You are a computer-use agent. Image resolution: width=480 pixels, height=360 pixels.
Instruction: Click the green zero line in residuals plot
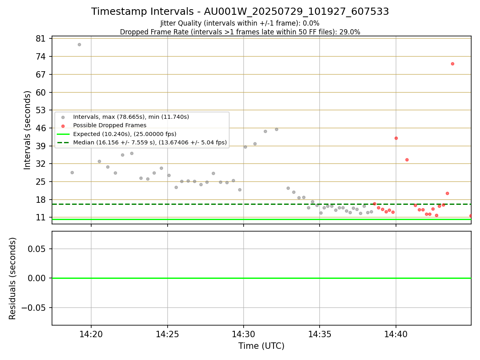click(261, 278)
